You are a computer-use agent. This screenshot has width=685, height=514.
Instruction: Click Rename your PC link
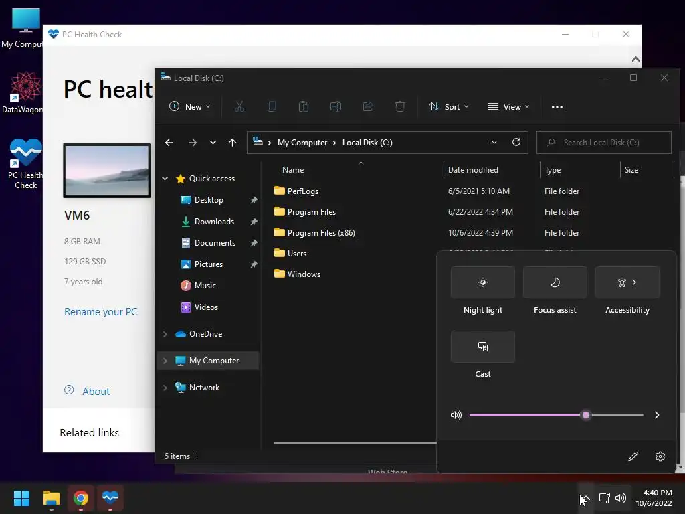coord(100,312)
